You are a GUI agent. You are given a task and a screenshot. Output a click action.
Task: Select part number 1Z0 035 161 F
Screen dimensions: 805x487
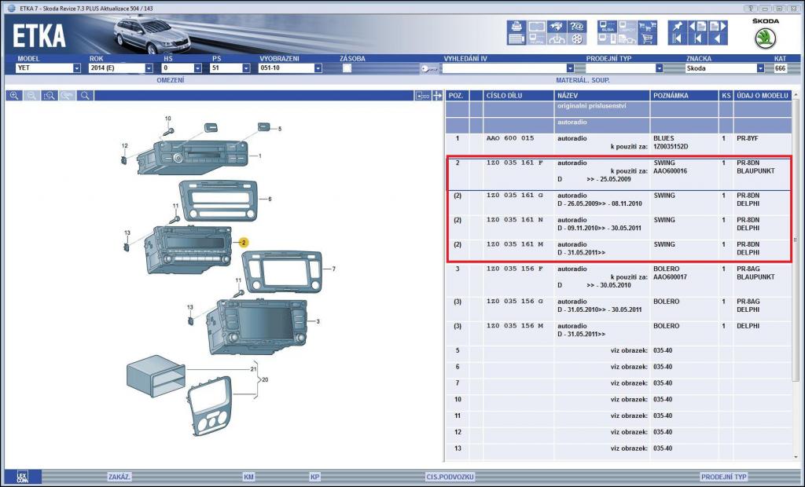click(514, 163)
